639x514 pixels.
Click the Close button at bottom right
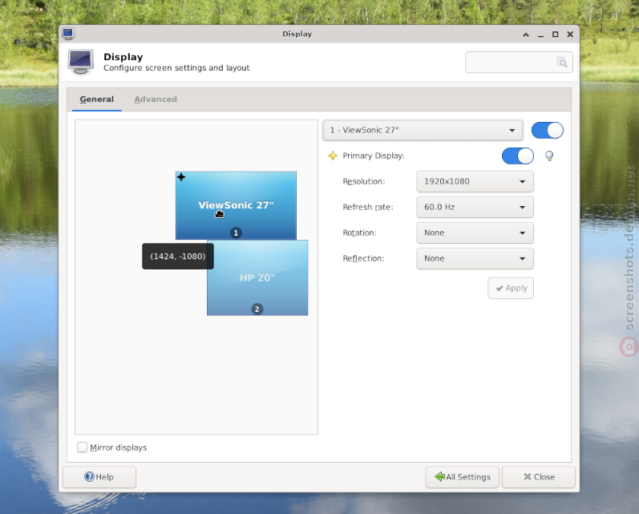tap(538, 477)
